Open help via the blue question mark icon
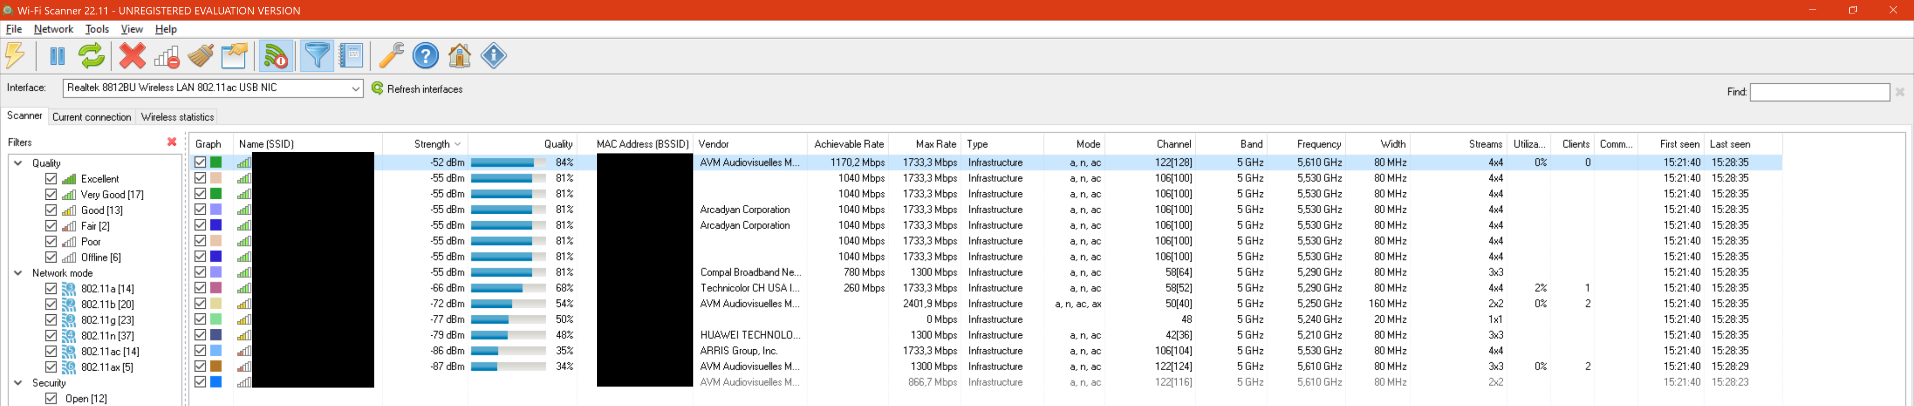This screenshot has height=406, width=1914. tap(426, 56)
